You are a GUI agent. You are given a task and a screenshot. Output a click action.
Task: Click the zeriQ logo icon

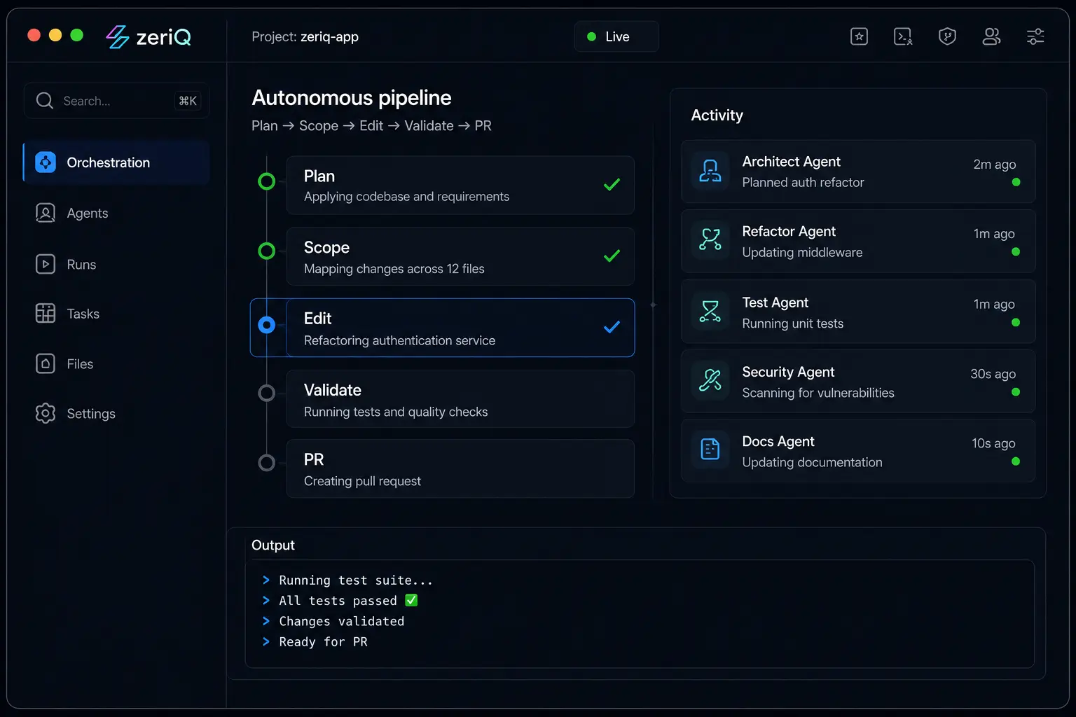(117, 36)
